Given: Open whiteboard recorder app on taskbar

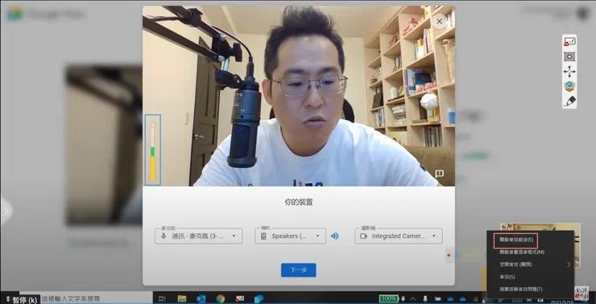Looking at the screenshot, I should pyautogui.click(x=240, y=298).
